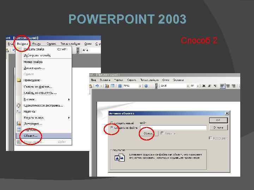254x190 pixels.
Task: Toggle italic К formatting
Action: coord(210,86)
